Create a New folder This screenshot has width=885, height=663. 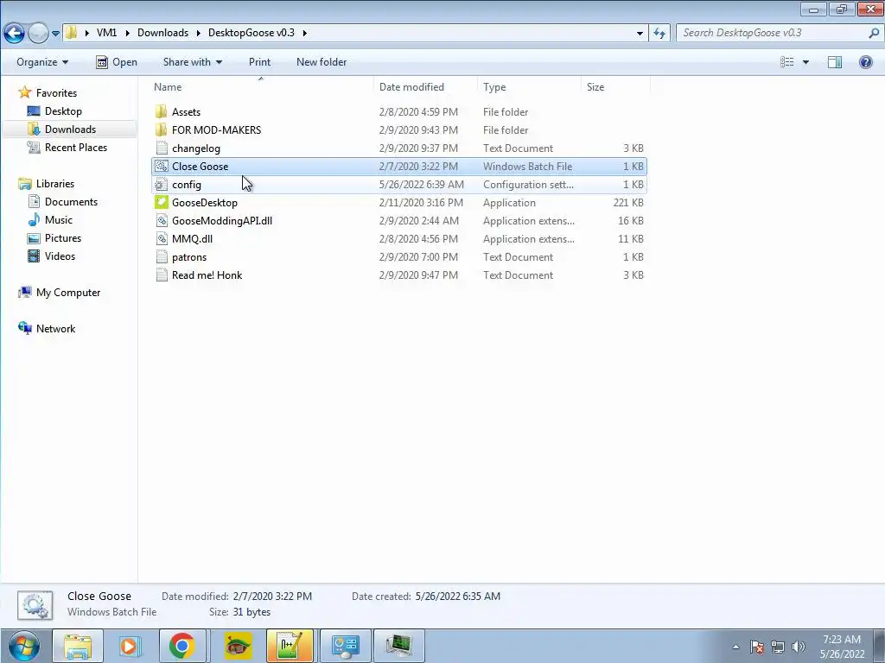322,62
